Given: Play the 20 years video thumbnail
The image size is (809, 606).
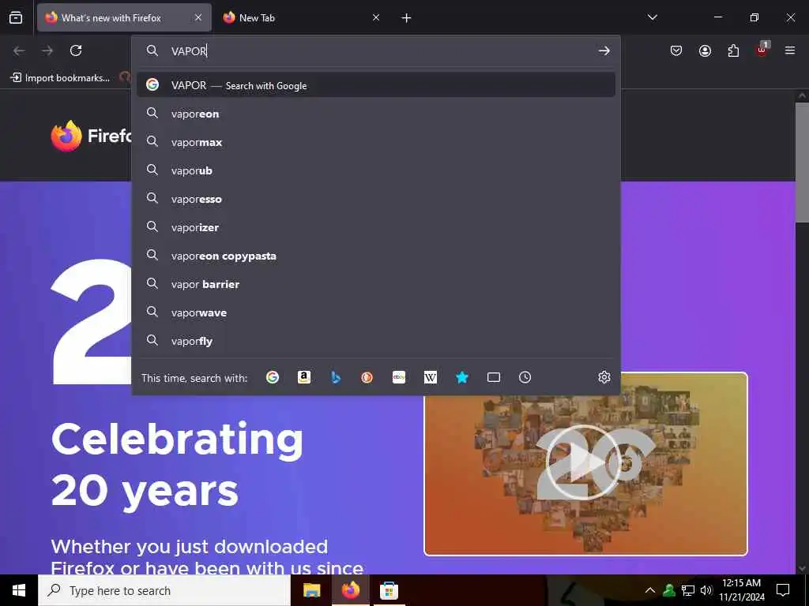Looking at the screenshot, I should tap(585, 463).
